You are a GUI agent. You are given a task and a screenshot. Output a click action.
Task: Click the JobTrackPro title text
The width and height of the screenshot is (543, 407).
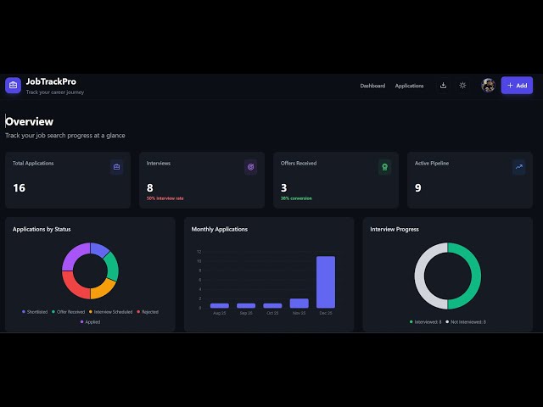coord(51,81)
